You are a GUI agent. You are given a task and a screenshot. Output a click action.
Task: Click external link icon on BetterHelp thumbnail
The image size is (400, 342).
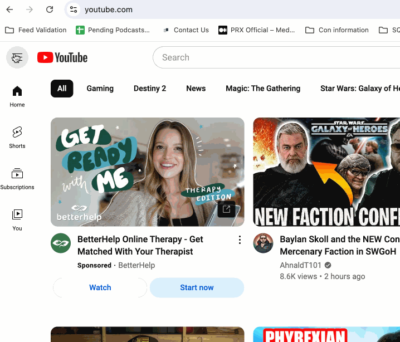tap(226, 209)
